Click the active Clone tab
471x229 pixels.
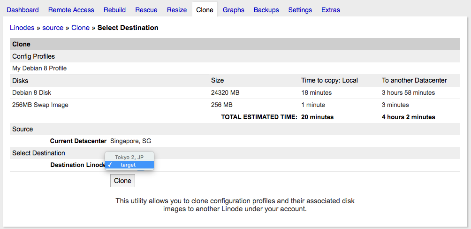pyautogui.click(x=205, y=10)
